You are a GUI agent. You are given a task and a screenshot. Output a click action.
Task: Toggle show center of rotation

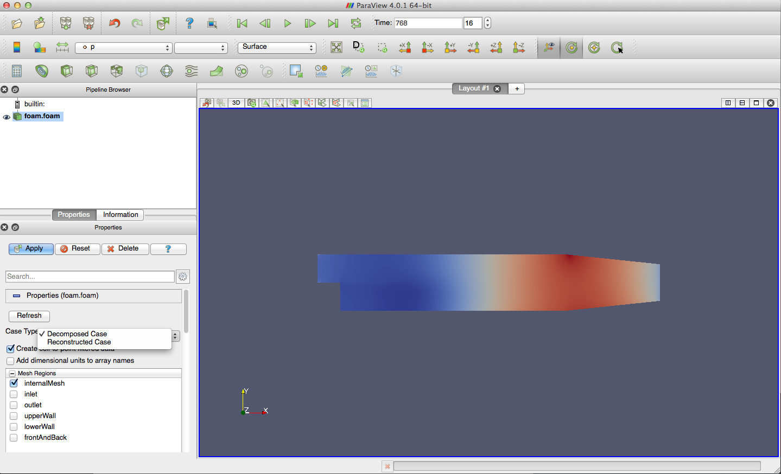point(549,47)
